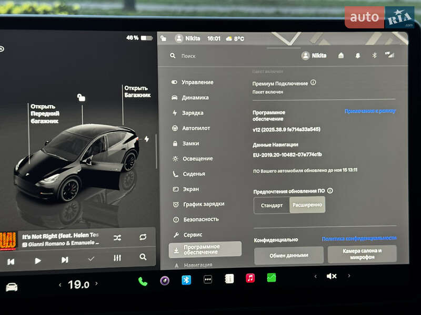The image size is (421, 315).
Task: Select Стандарт software update preference
Action: click(270, 205)
